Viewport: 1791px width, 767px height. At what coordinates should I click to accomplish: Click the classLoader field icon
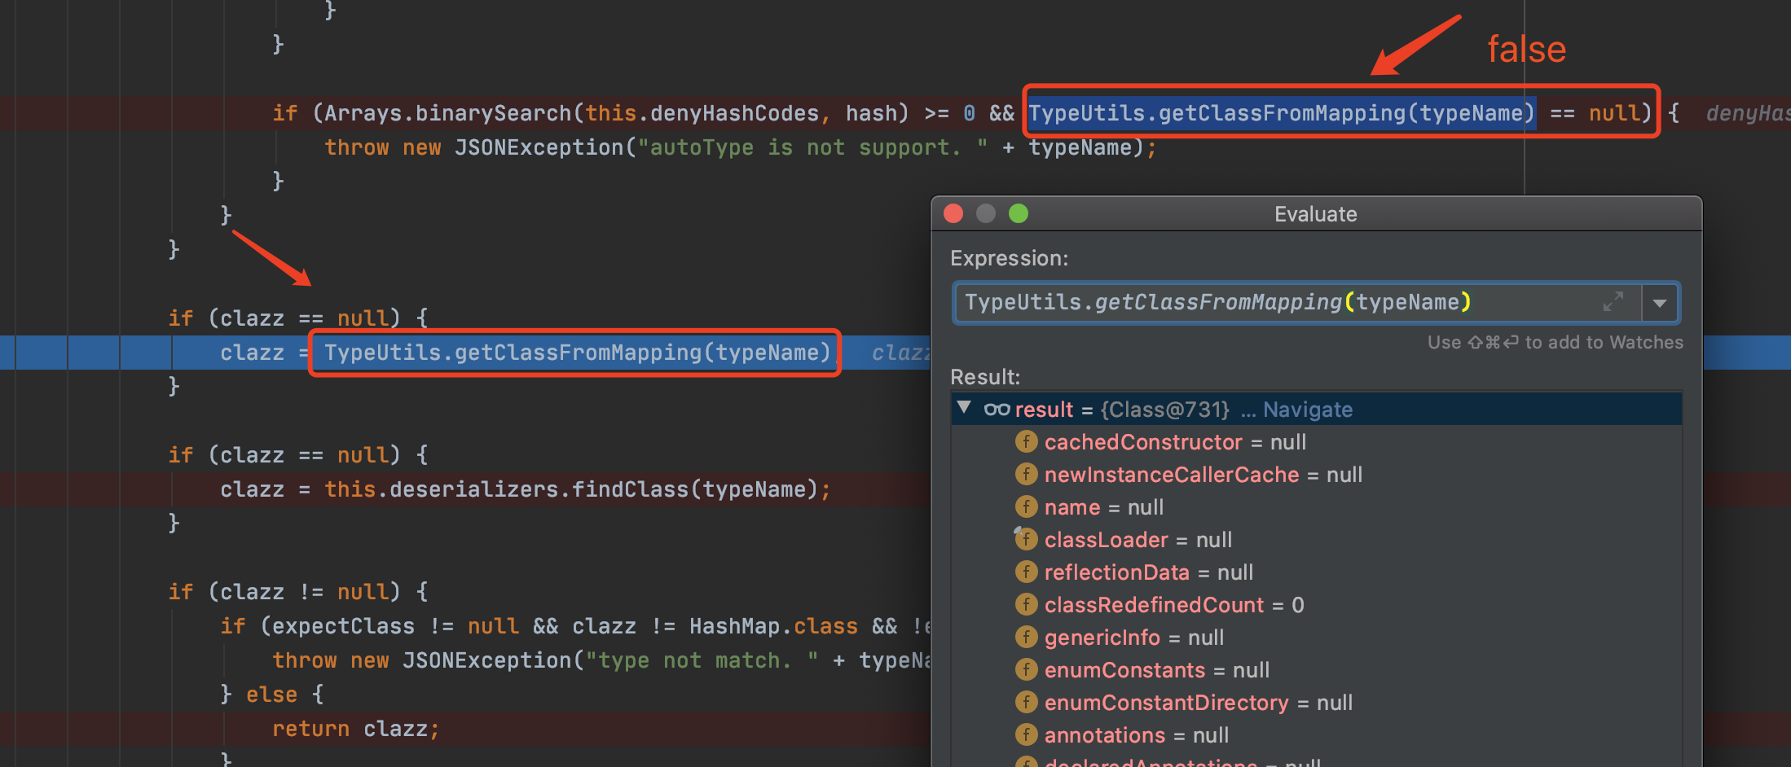tap(1026, 540)
